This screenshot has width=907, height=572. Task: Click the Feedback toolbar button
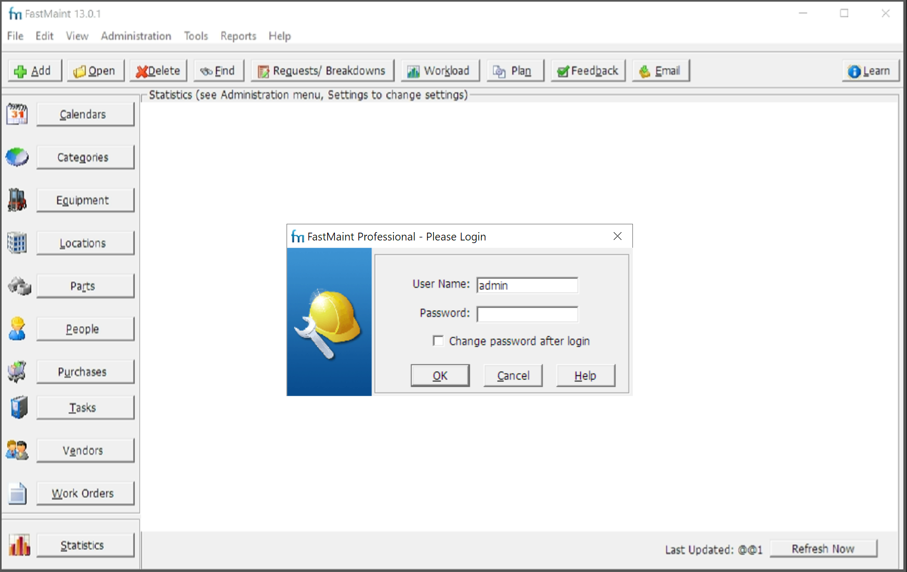588,71
